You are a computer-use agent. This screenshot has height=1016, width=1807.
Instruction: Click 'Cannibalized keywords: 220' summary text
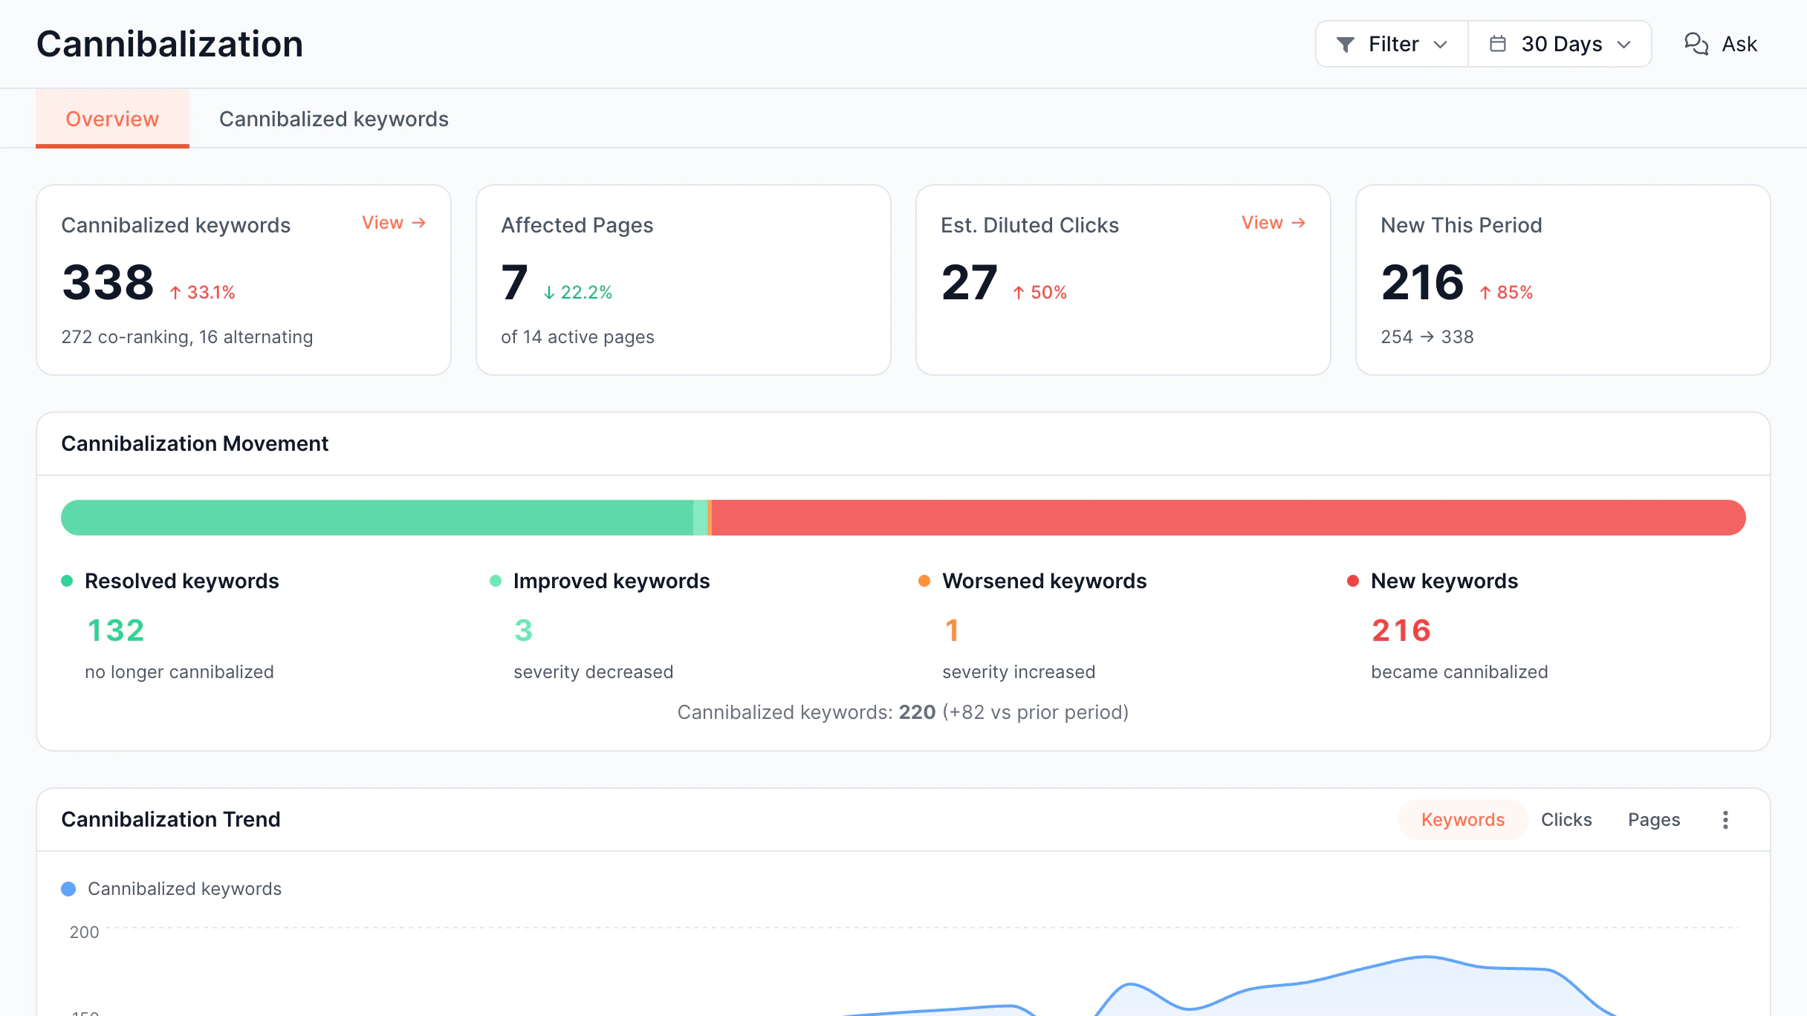point(806,712)
